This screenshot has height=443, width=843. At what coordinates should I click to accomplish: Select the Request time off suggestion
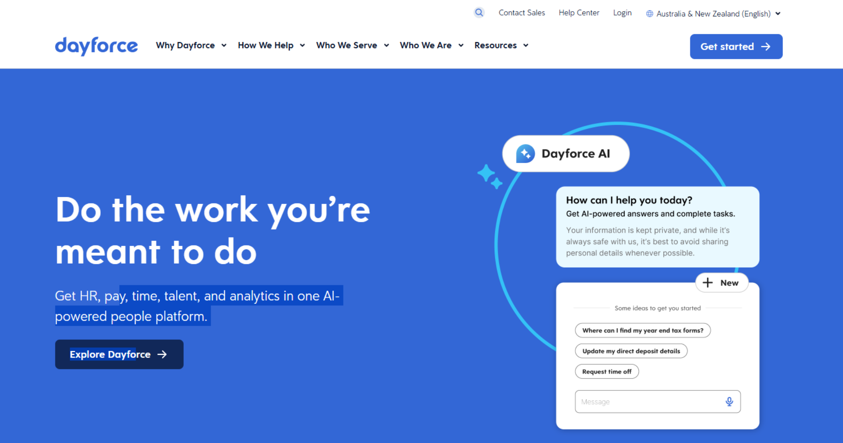pos(607,371)
